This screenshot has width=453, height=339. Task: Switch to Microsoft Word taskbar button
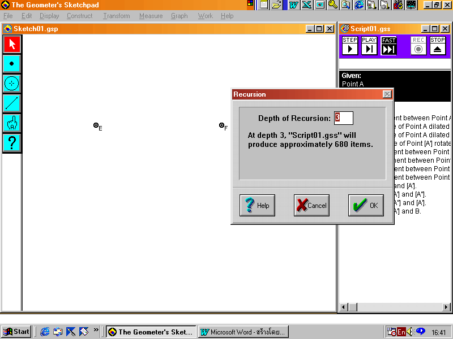tap(243, 332)
